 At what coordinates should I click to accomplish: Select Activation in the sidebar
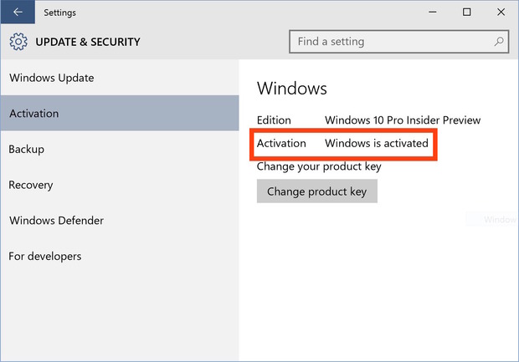(x=33, y=114)
